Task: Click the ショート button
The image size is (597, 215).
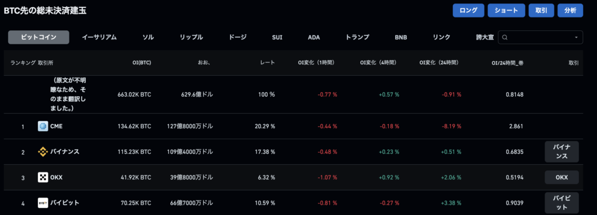Action: (x=507, y=10)
